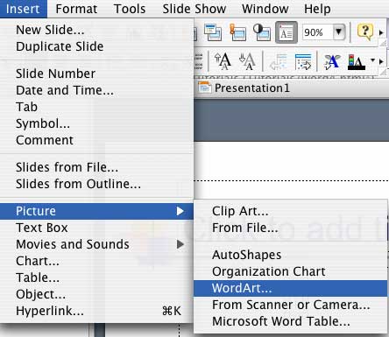Toggle the Show Formatting toolbar button
This screenshot has width=389, height=337.
pos(286,32)
